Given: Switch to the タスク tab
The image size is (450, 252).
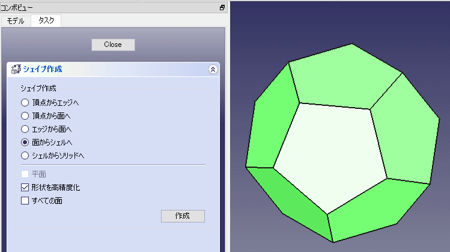Looking at the screenshot, I should [46, 20].
